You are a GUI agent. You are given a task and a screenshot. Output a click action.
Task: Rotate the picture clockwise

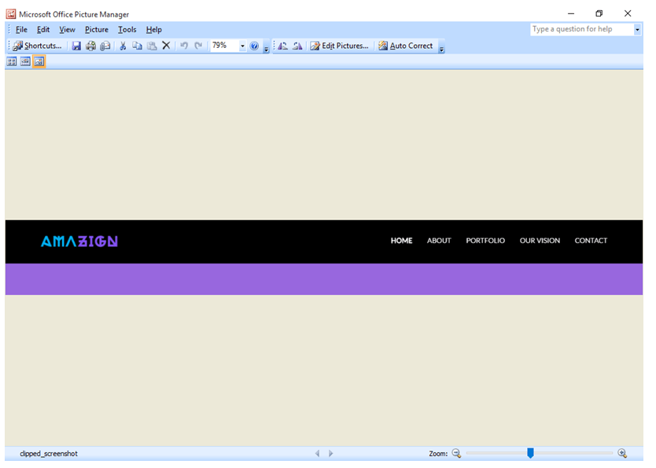tap(297, 46)
